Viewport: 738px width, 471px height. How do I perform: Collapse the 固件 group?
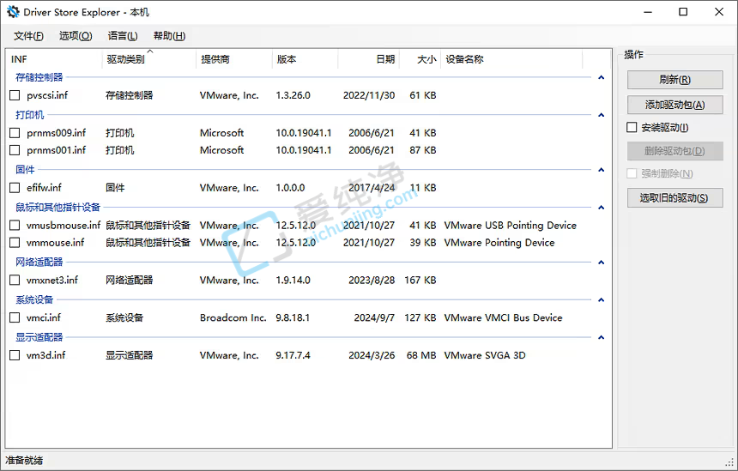(x=601, y=170)
